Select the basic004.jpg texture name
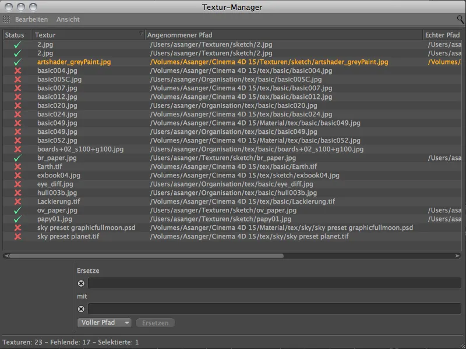The image size is (466, 349). [x=57, y=70]
